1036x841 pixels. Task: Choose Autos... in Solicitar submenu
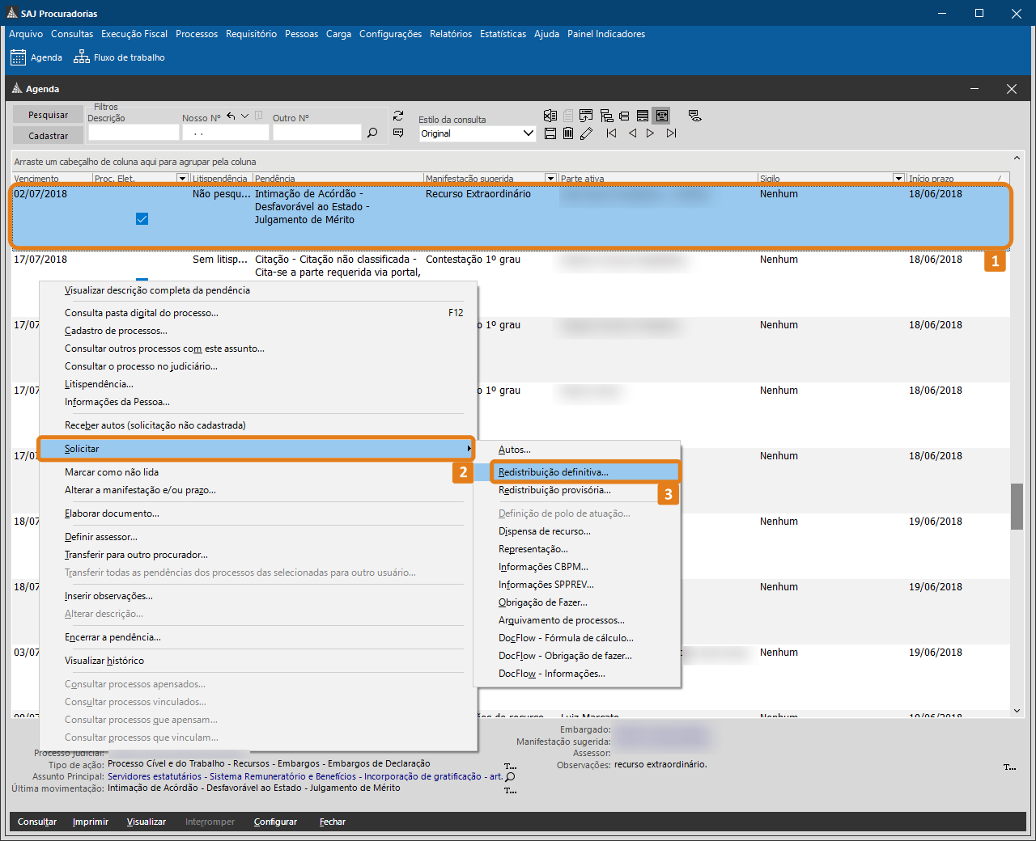pos(514,450)
